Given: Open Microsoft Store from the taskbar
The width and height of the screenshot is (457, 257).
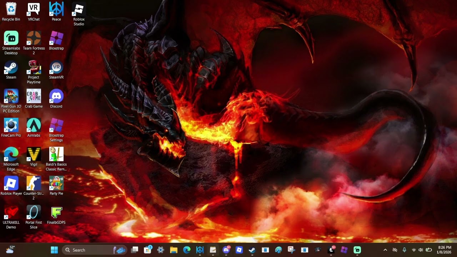Looking at the screenshot, I should point(148,250).
